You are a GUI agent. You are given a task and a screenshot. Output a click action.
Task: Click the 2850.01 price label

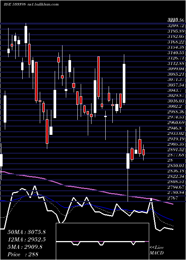[x=176, y=166]
